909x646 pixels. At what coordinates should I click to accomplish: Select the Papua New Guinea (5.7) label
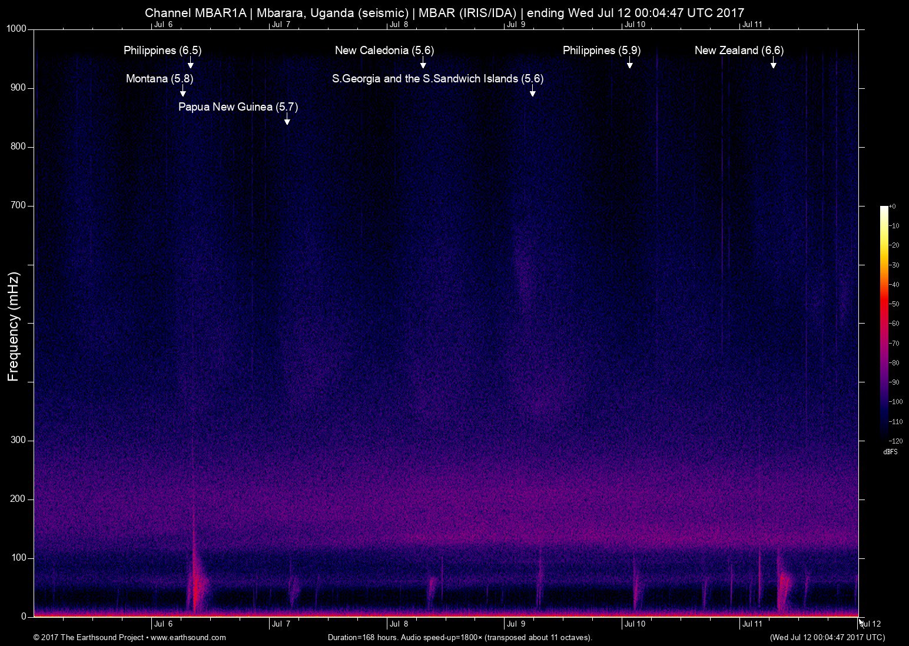coord(238,107)
